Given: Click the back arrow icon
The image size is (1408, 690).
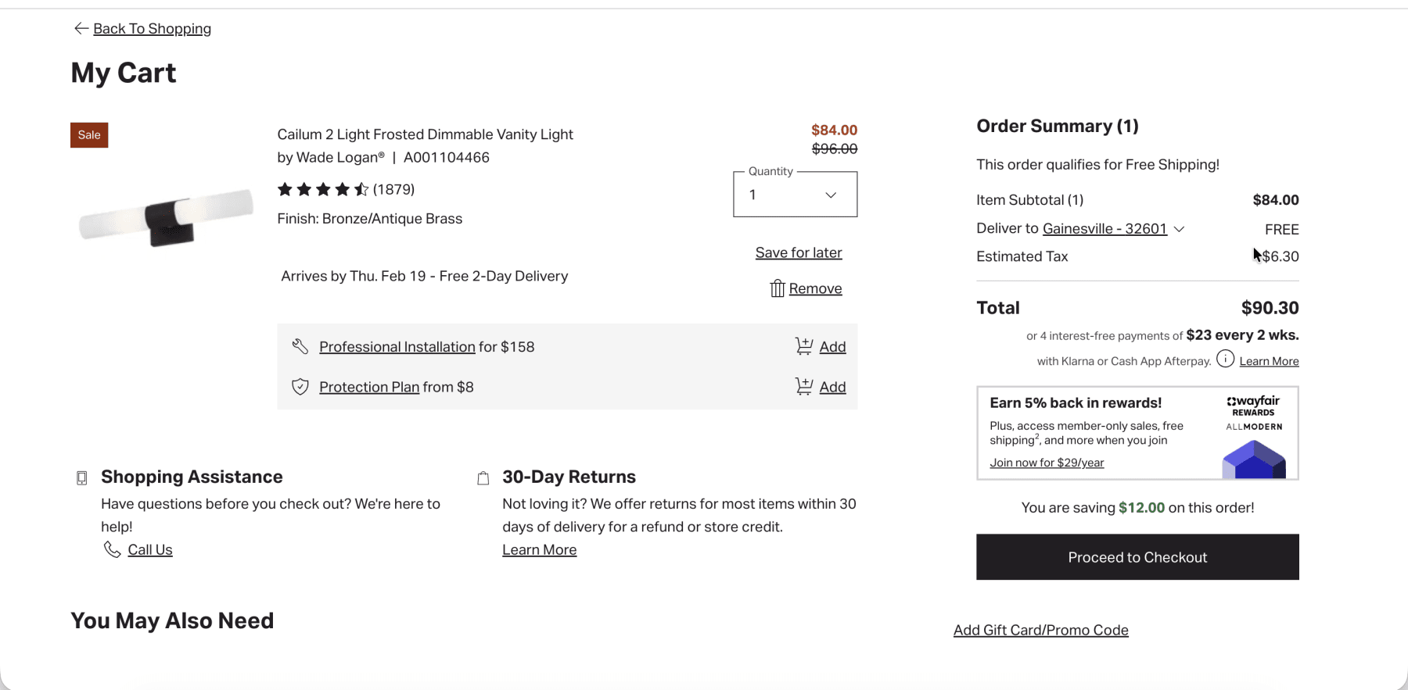Looking at the screenshot, I should pos(81,29).
